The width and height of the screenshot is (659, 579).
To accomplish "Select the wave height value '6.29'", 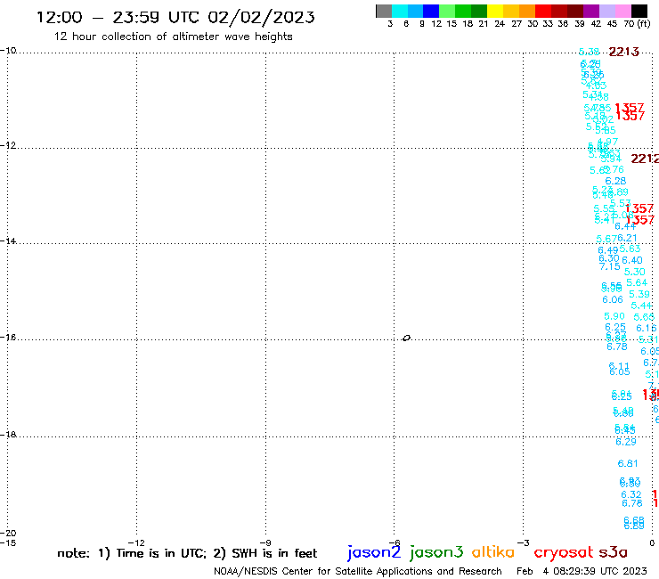I will [626, 442].
